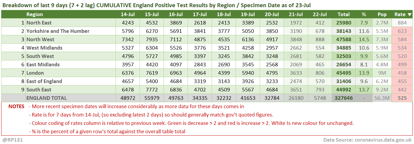Select West Midlands population cell 5.9M
The image size is (414, 144).
[382, 48]
